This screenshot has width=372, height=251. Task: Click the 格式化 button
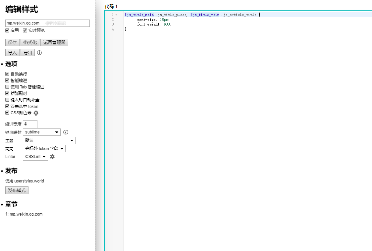coord(30,42)
